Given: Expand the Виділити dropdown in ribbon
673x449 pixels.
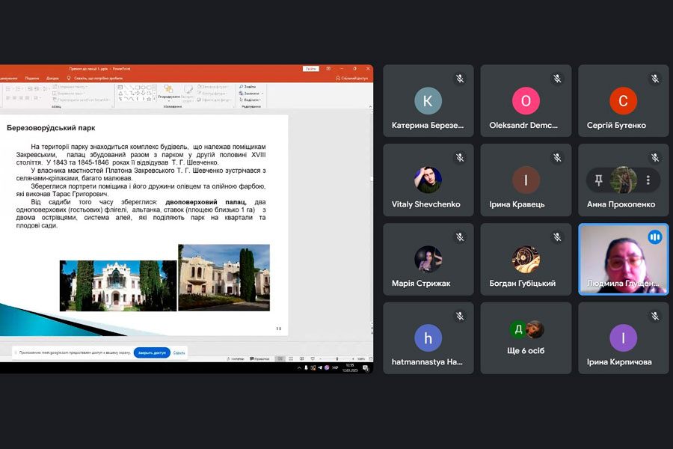Looking at the screenshot, I should 259,100.
